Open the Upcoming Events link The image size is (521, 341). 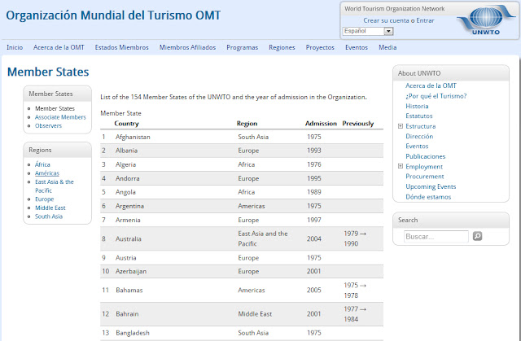click(431, 186)
